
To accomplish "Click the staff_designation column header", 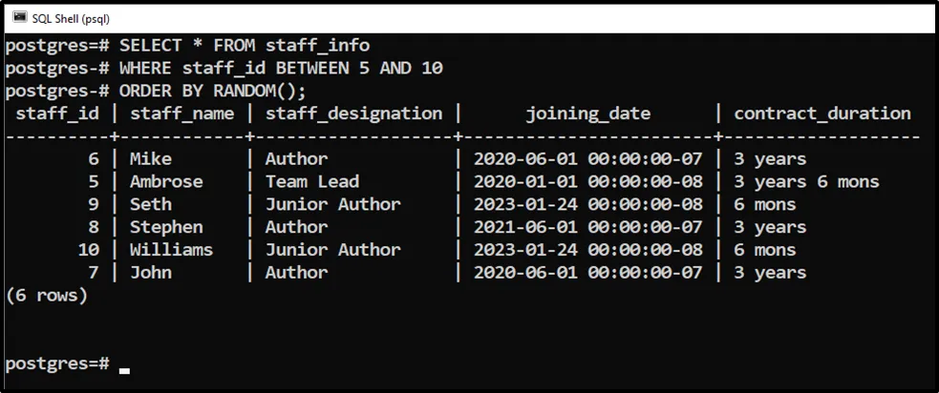I will click(353, 114).
